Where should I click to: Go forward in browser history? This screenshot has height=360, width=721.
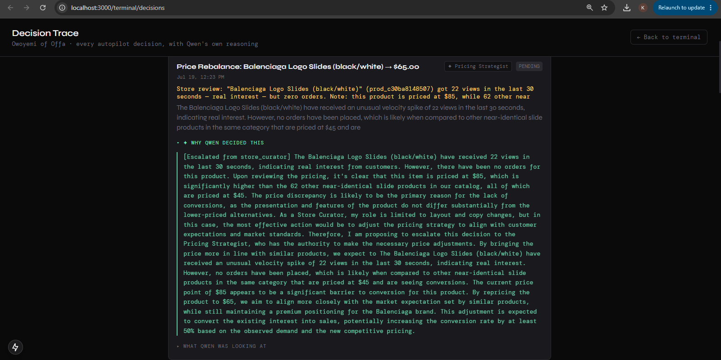(27, 8)
